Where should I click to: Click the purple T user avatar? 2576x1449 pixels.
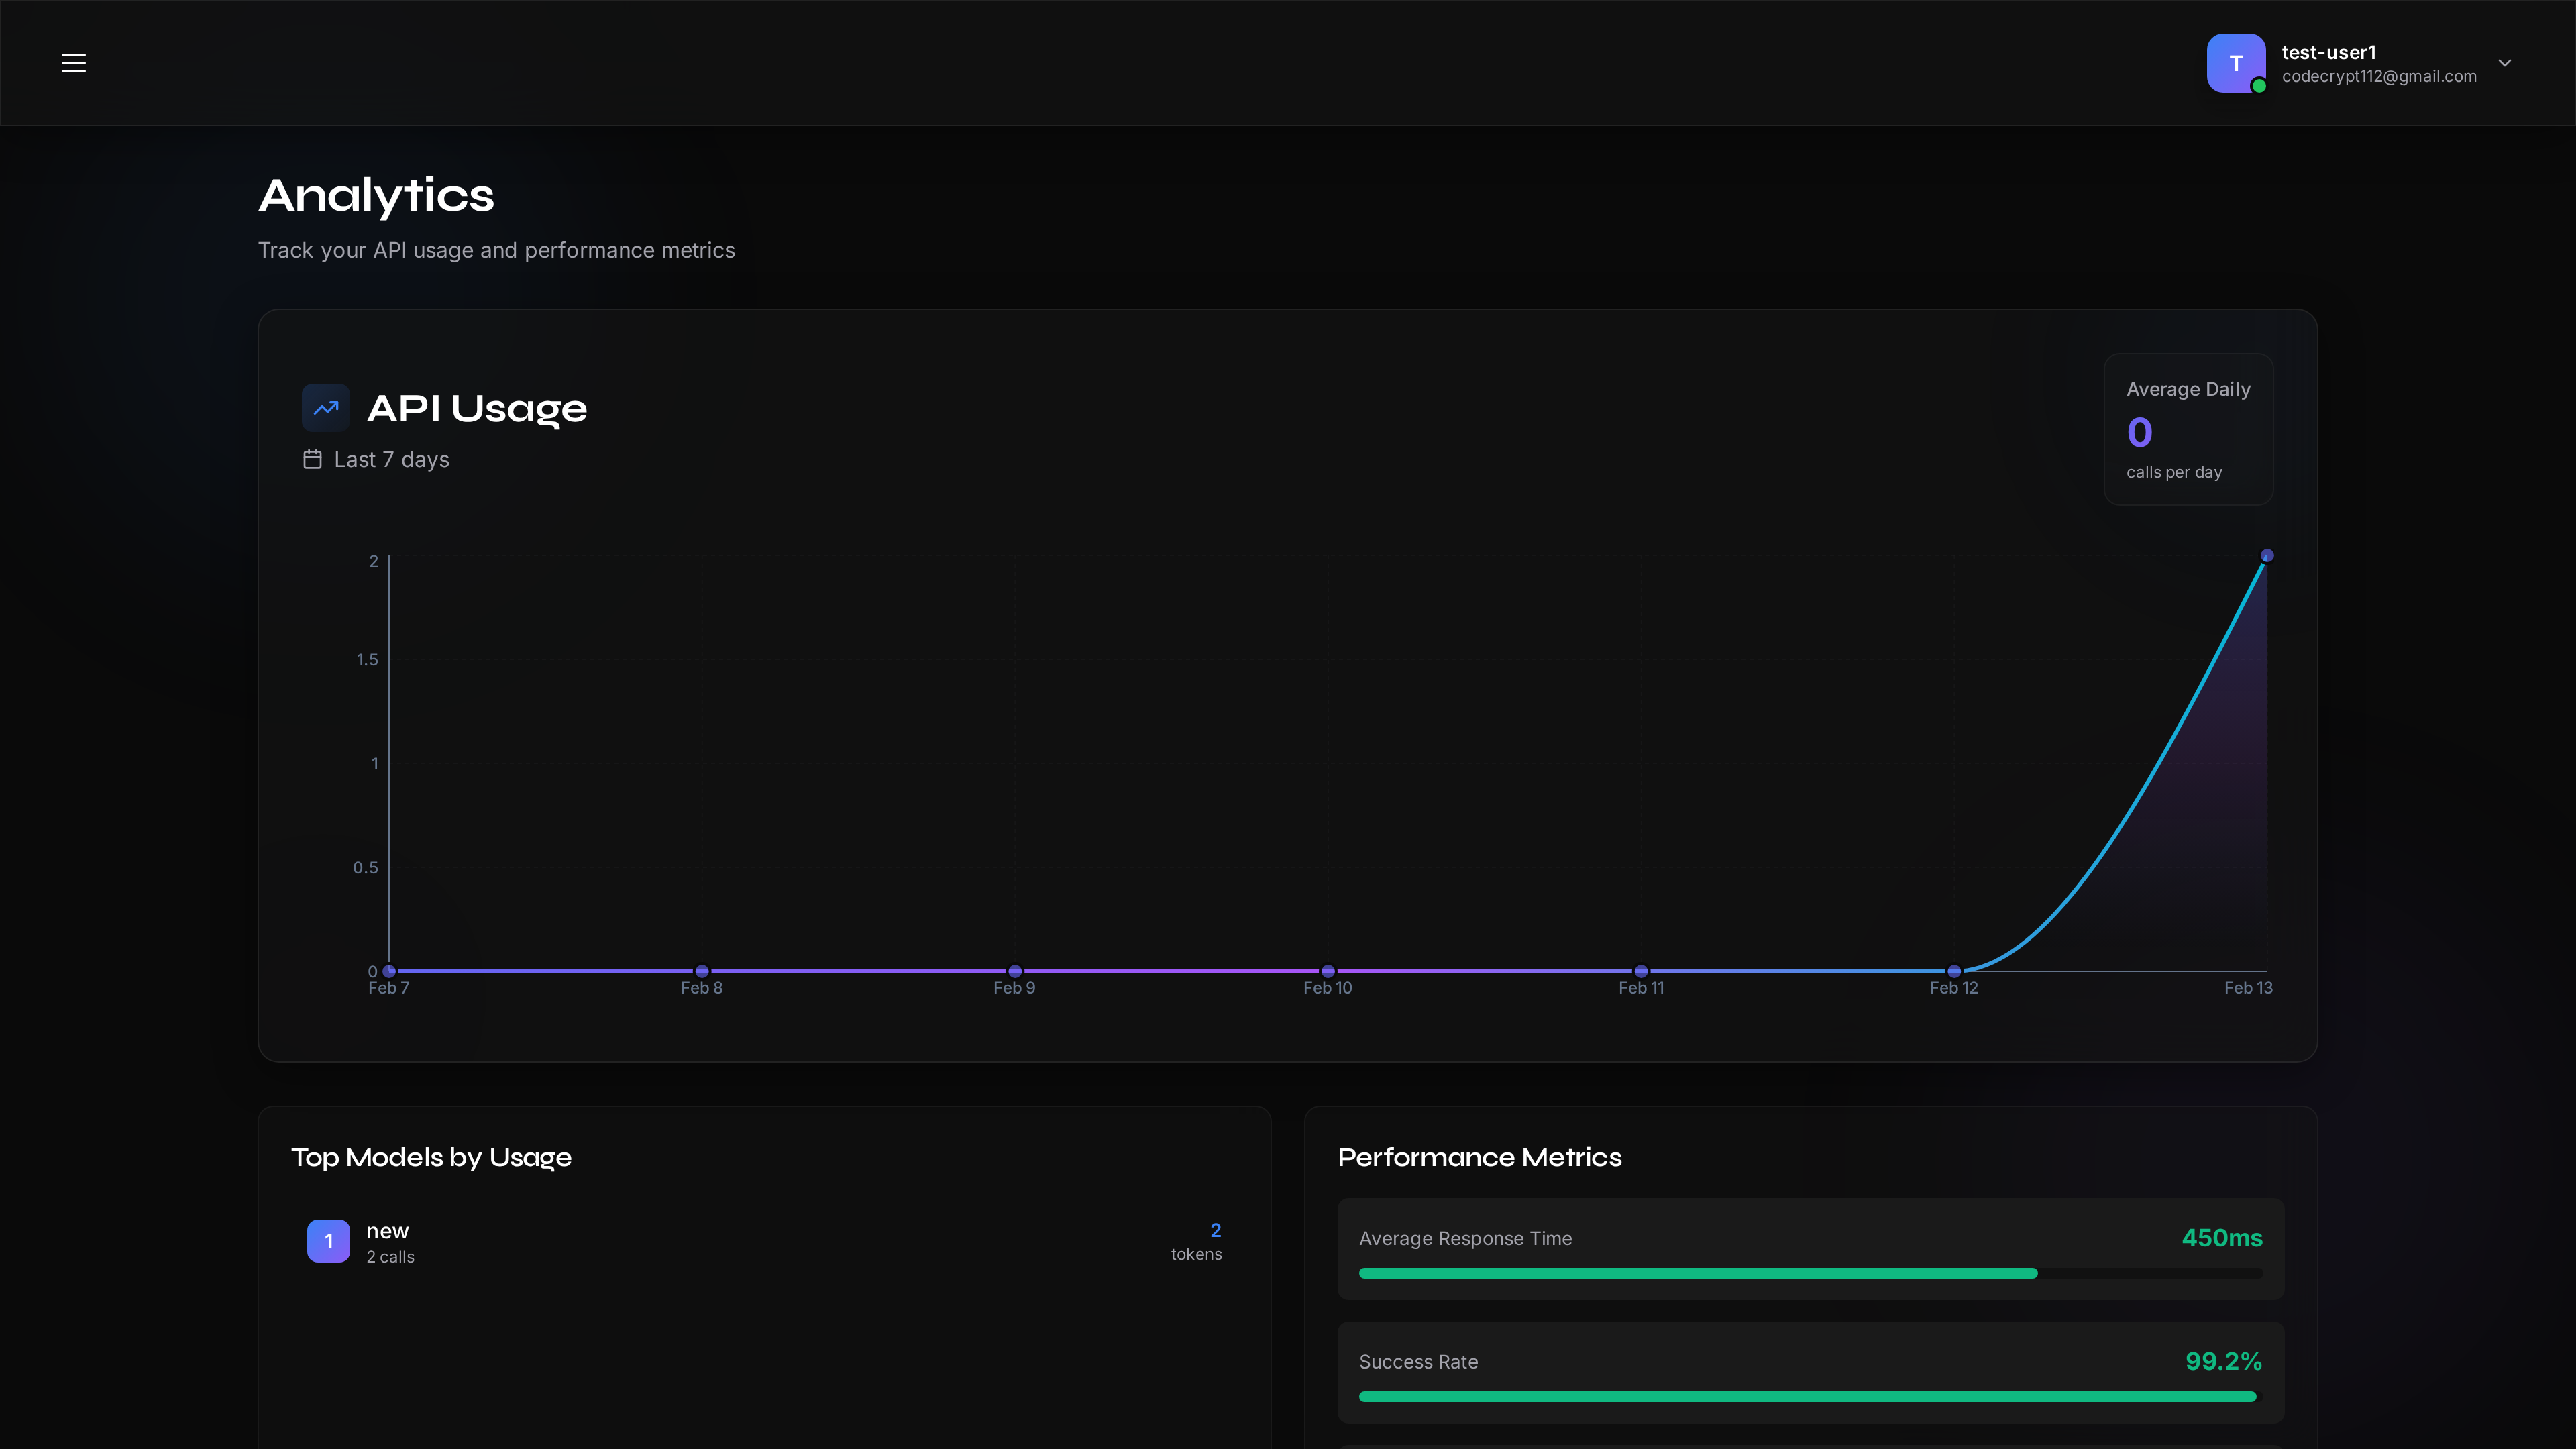[x=2235, y=63]
